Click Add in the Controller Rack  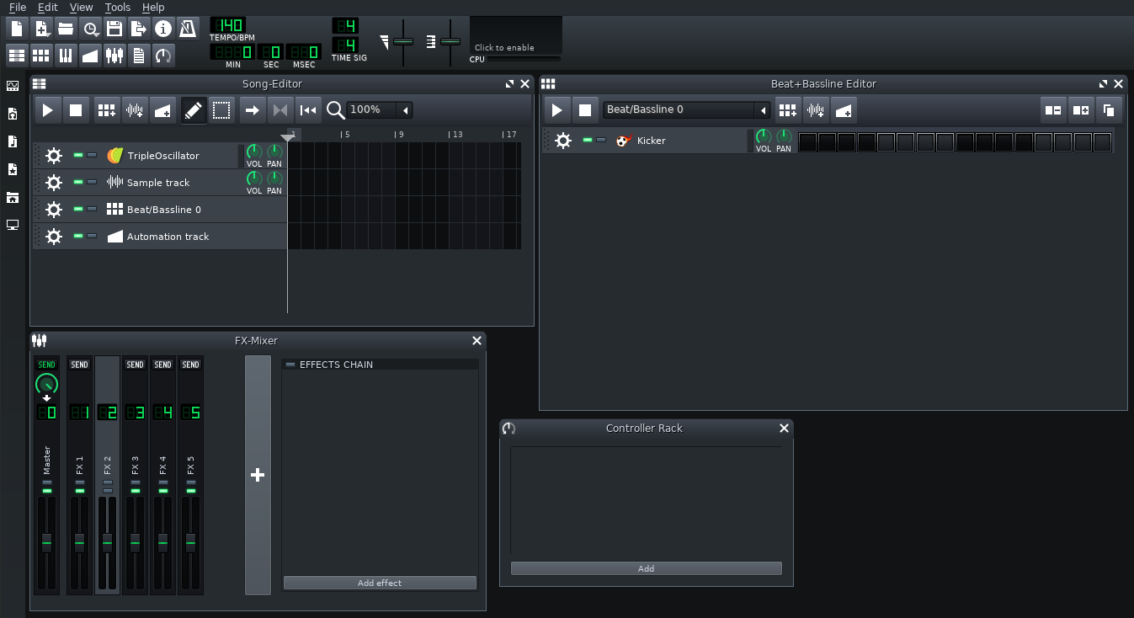[646, 568]
